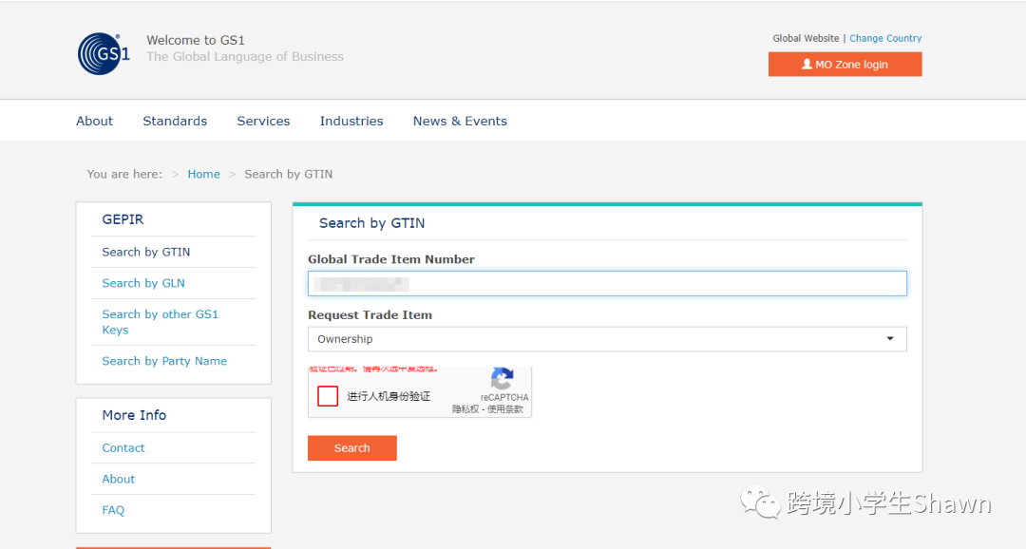Open the About navigation menu
1026x549 pixels.
coord(94,121)
